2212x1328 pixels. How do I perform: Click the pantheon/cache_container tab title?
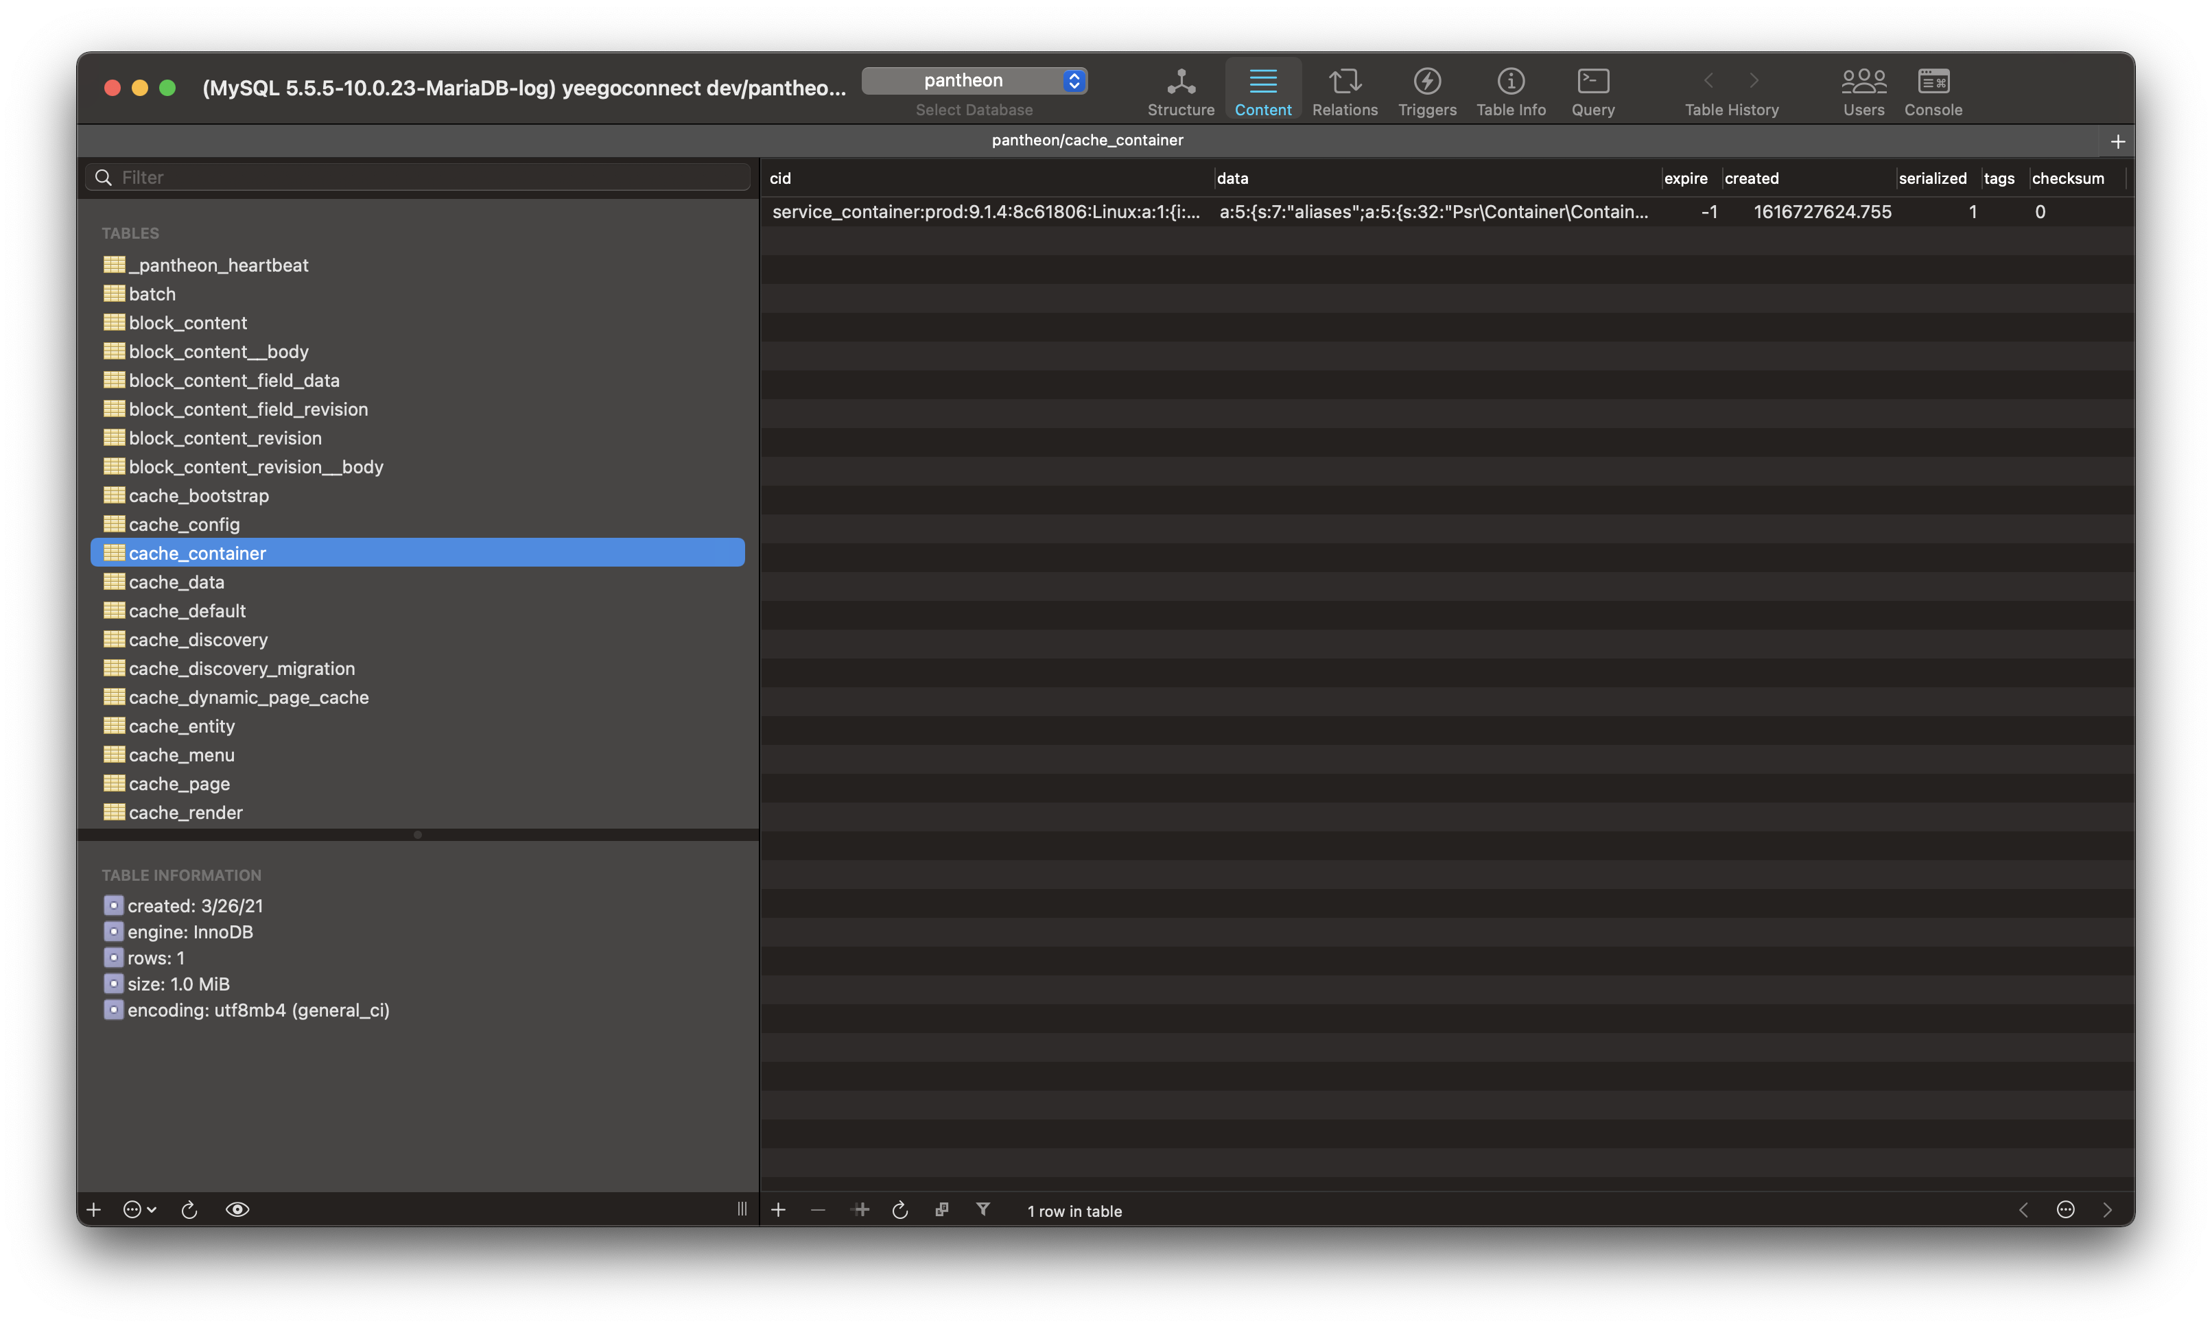pyautogui.click(x=1086, y=140)
